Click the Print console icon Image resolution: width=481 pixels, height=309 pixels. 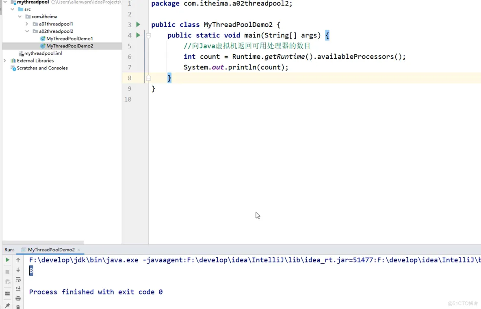pos(18,298)
